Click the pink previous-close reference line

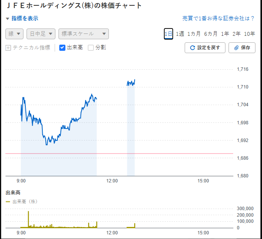pyautogui.click(x=119, y=154)
